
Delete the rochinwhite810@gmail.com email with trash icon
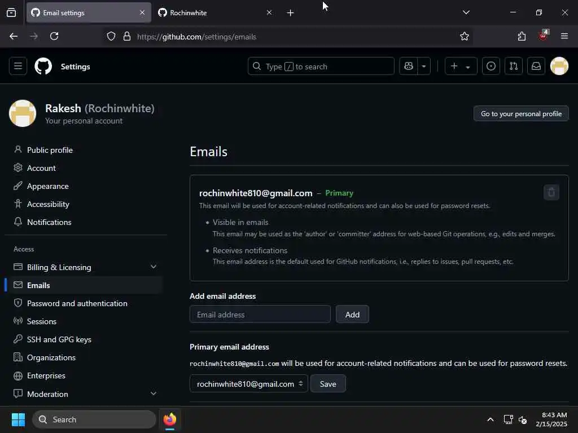coord(551,192)
